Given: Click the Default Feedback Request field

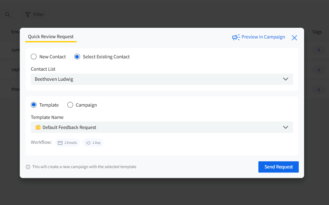Looking at the screenshot, I should pyautogui.click(x=162, y=127).
